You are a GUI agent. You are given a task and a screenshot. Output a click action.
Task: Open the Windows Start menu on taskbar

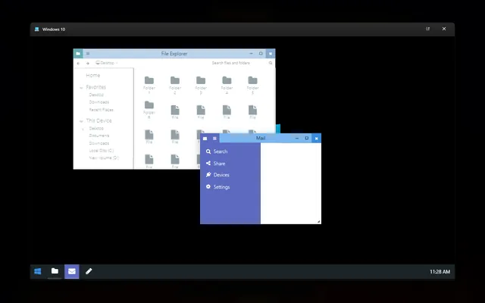tap(38, 271)
